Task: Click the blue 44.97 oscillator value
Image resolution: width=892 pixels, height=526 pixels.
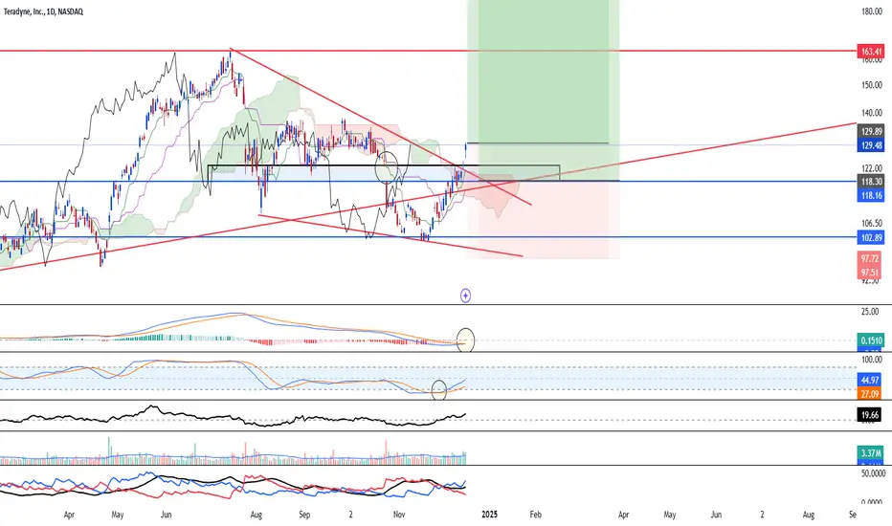Action: tap(870, 380)
